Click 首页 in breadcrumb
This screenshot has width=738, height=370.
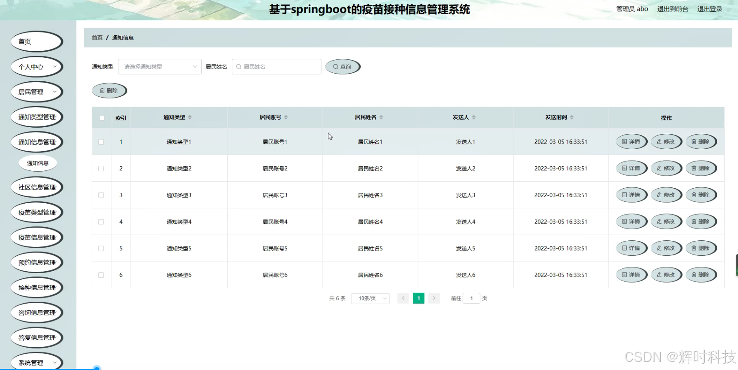coord(97,38)
